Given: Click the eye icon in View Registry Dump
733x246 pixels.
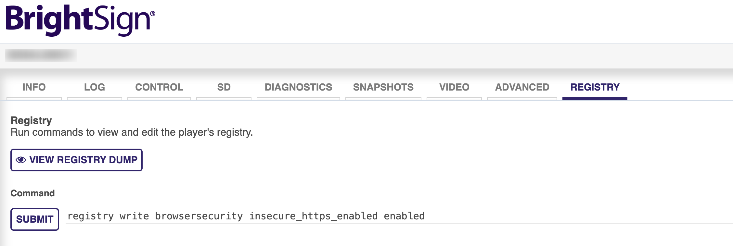Looking at the screenshot, I should 21,160.
